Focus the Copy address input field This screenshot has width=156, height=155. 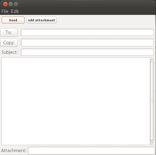pos(87,43)
